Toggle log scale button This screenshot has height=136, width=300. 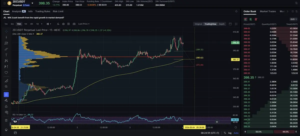pyautogui.click(x=230, y=133)
